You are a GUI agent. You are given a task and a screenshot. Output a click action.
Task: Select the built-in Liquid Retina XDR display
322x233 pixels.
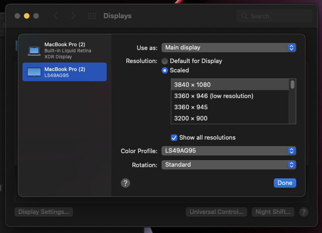(65, 50)
